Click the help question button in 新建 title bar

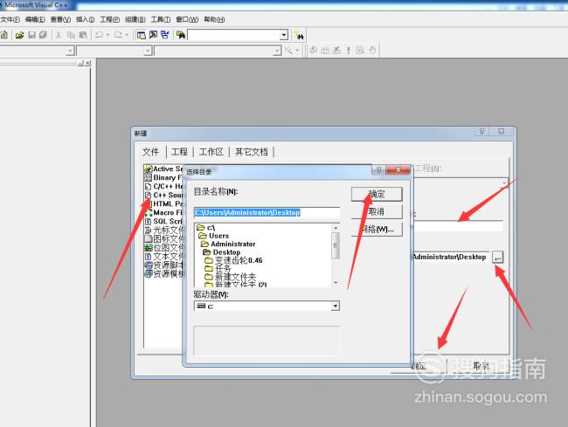(481, 131)
